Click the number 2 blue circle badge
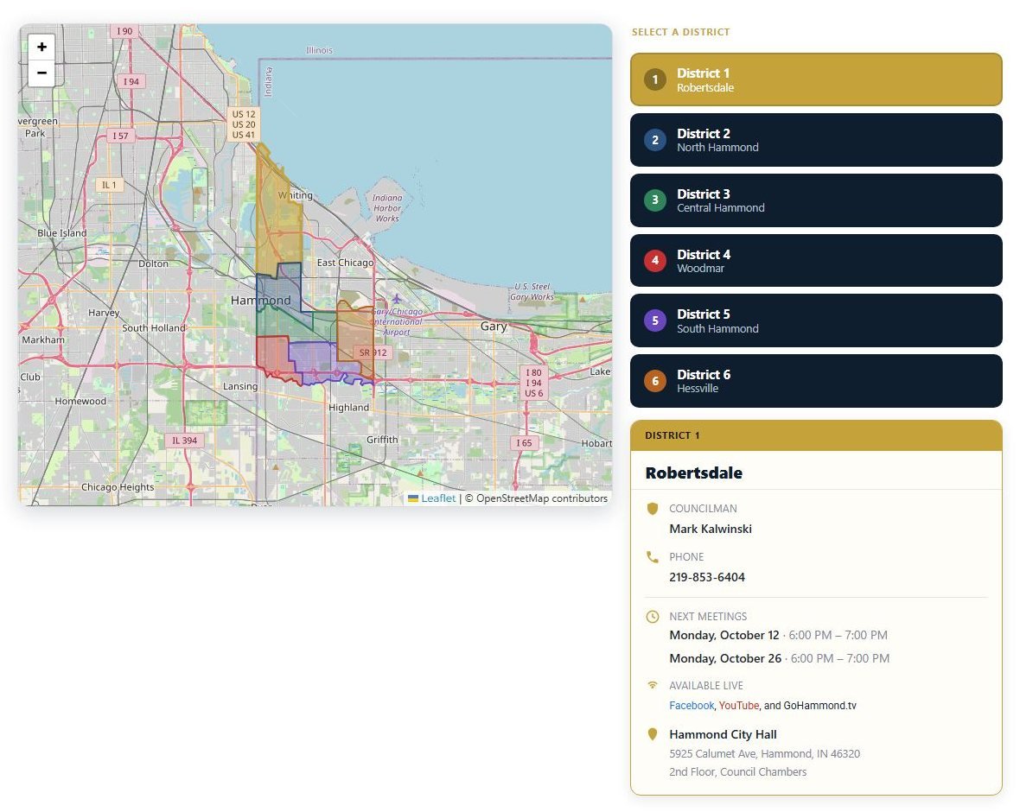Screen dimensions: 1020x812 (655, 140)
